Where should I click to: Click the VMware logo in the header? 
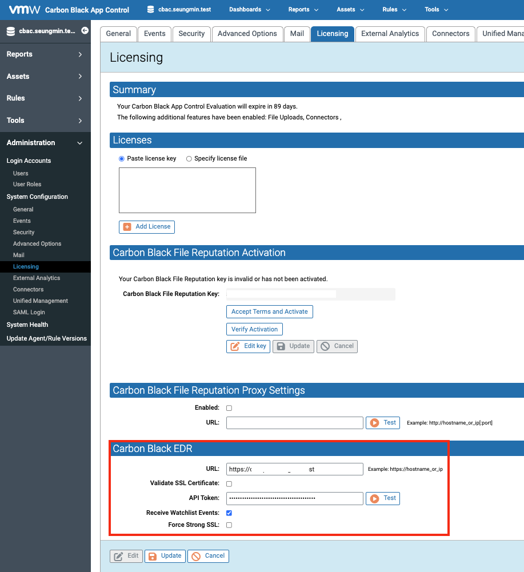click(x=25, y=10)
